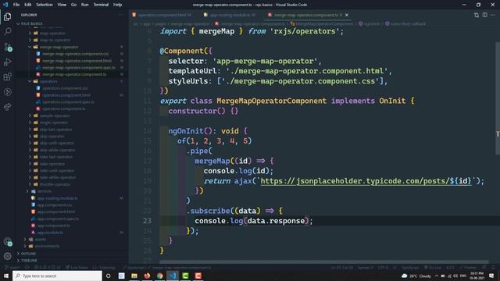The width and height of the screenshot is (500, 281).
Task: Open app-routing.module.ts in Explorer
Action: (x=57, y=198)
